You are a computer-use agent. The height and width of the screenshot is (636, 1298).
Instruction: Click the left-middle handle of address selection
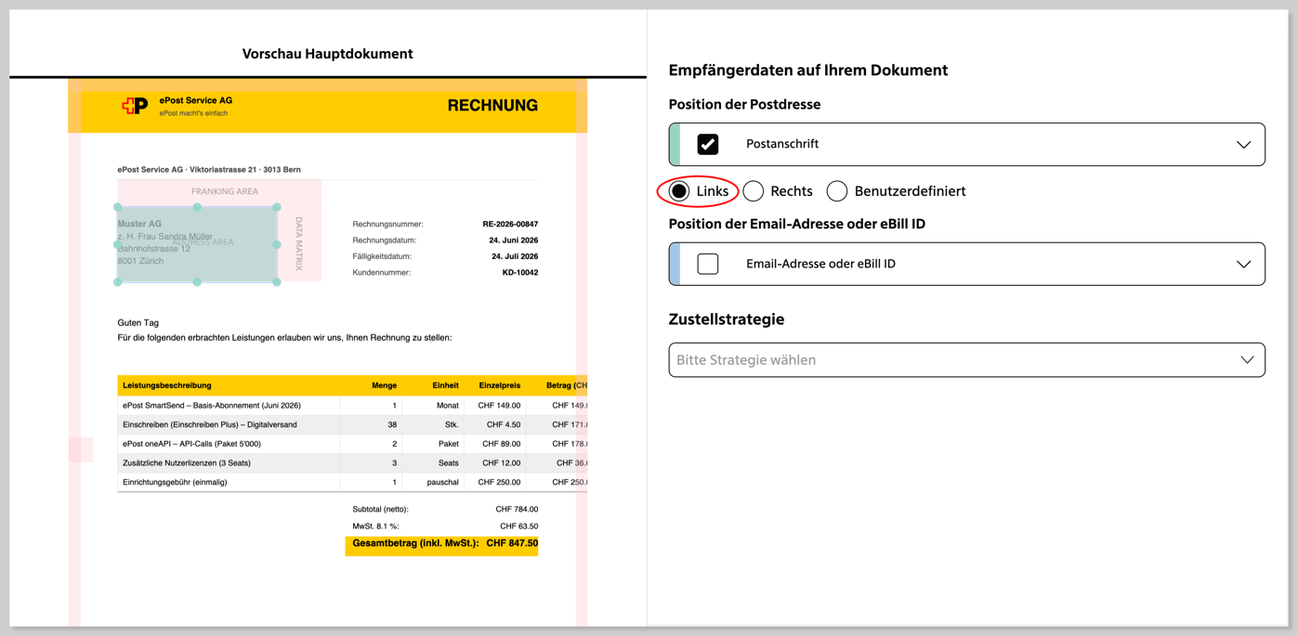[x=118, y=245]
